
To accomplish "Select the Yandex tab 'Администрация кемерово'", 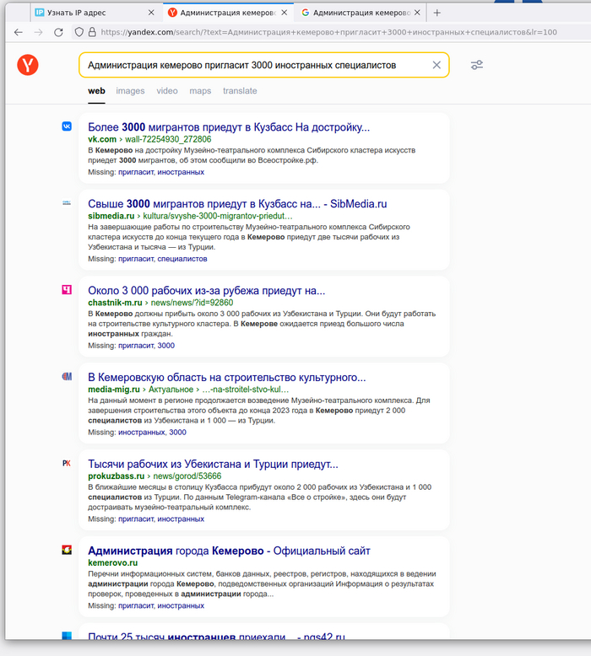I will point(228,13).
